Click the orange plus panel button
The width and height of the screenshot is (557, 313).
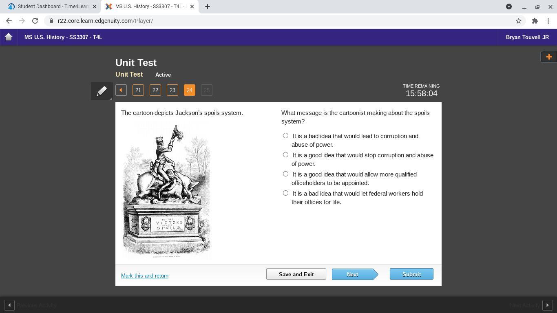pos(549,57)
